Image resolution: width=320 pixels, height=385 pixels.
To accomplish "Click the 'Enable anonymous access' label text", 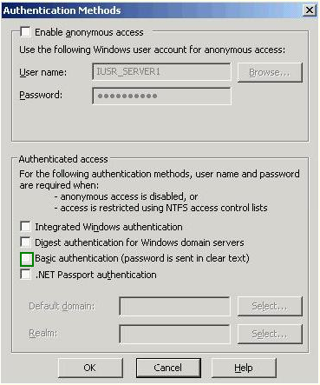I will 89,32.
